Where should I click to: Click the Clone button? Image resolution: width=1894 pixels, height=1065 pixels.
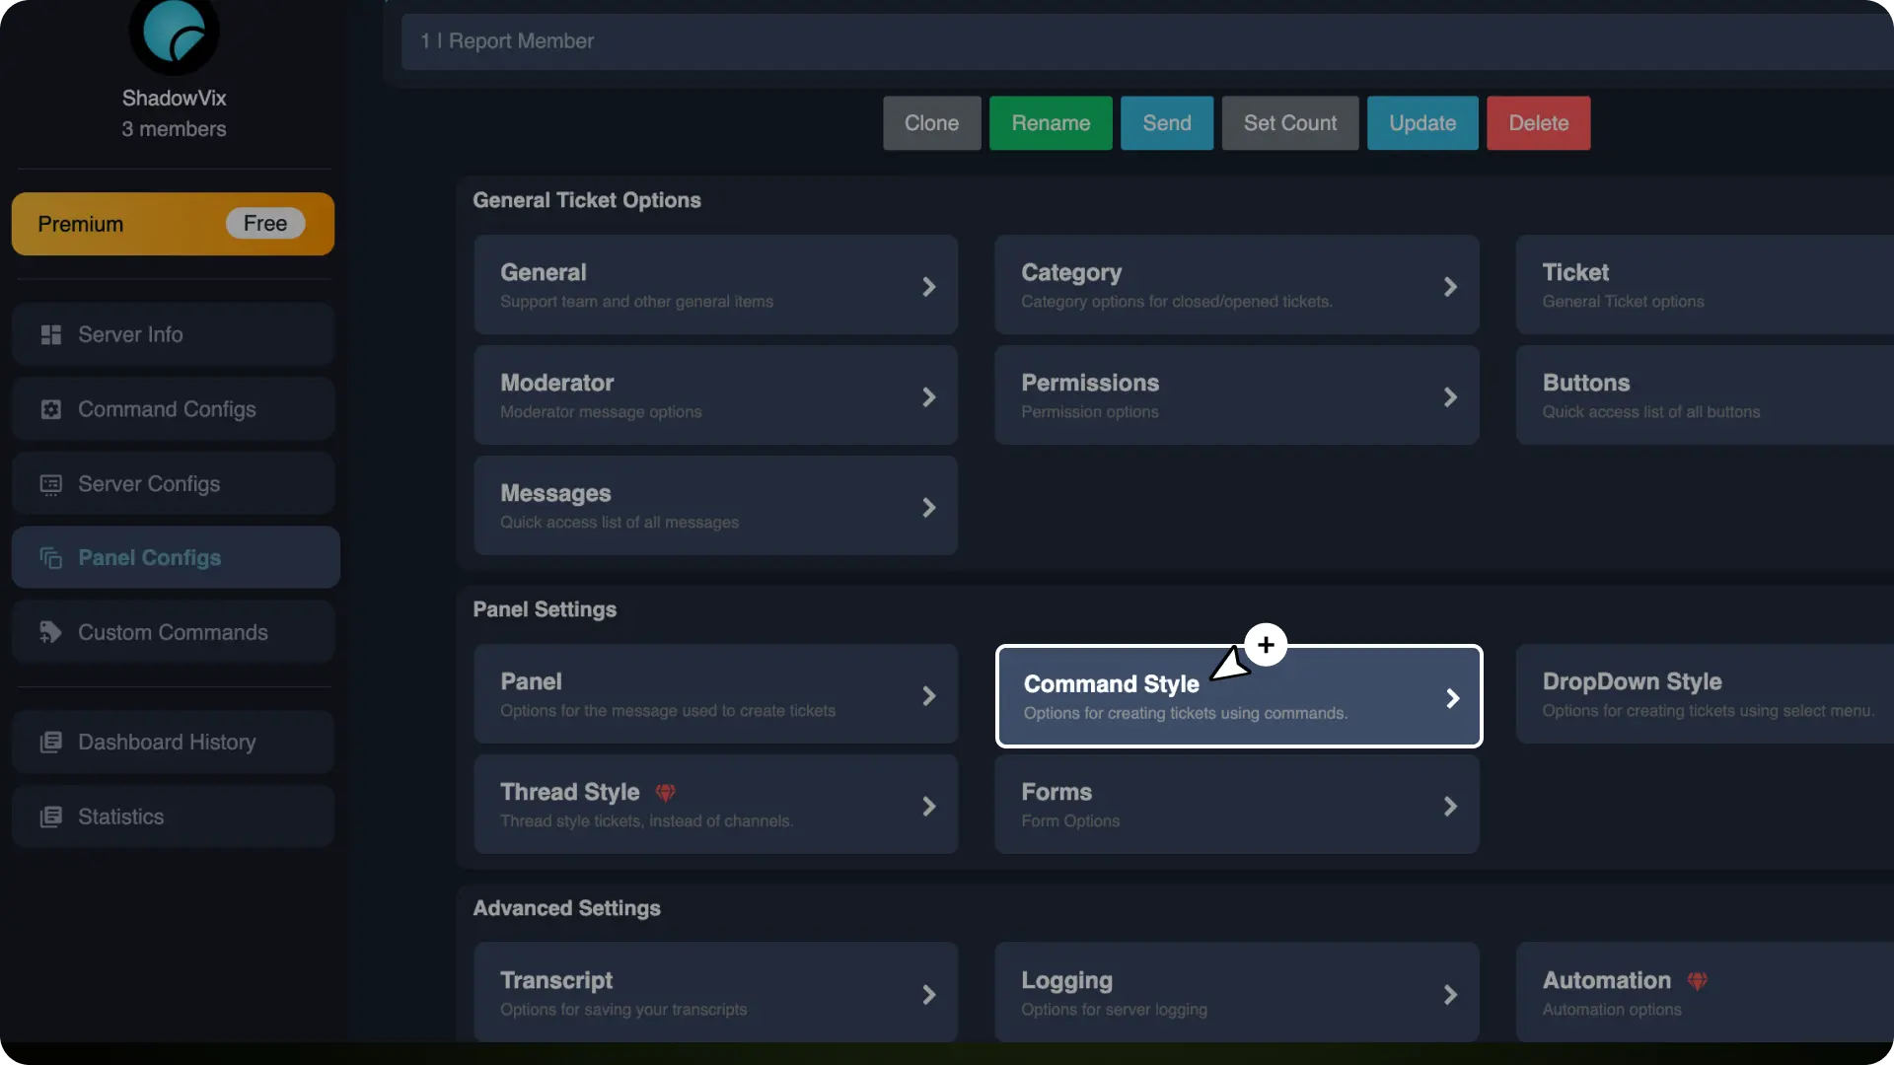click(931, 123)
